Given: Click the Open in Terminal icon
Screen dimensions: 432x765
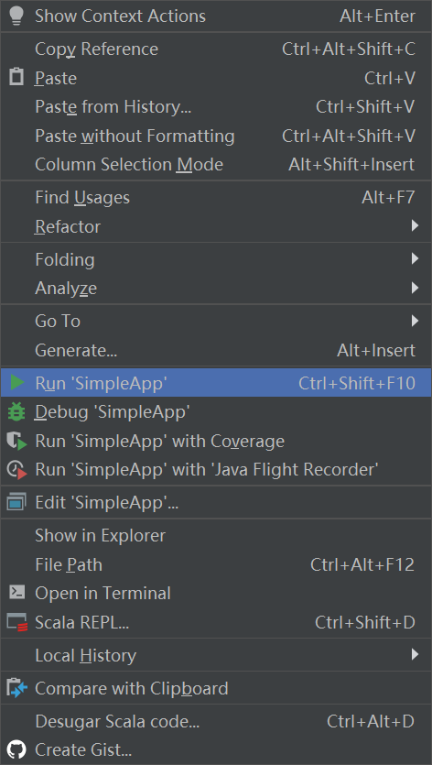Looking at the screenshot, I should click(x=17, y=593).
